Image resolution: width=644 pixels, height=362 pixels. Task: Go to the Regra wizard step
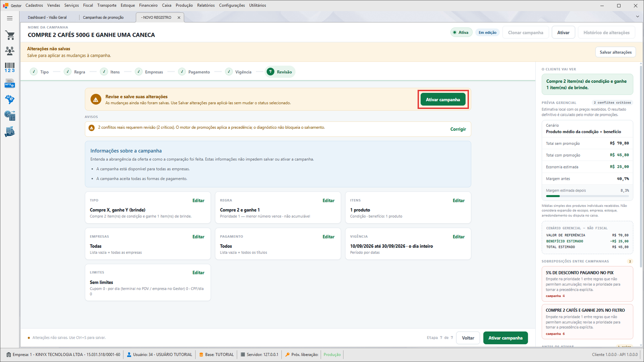[75, 72]
